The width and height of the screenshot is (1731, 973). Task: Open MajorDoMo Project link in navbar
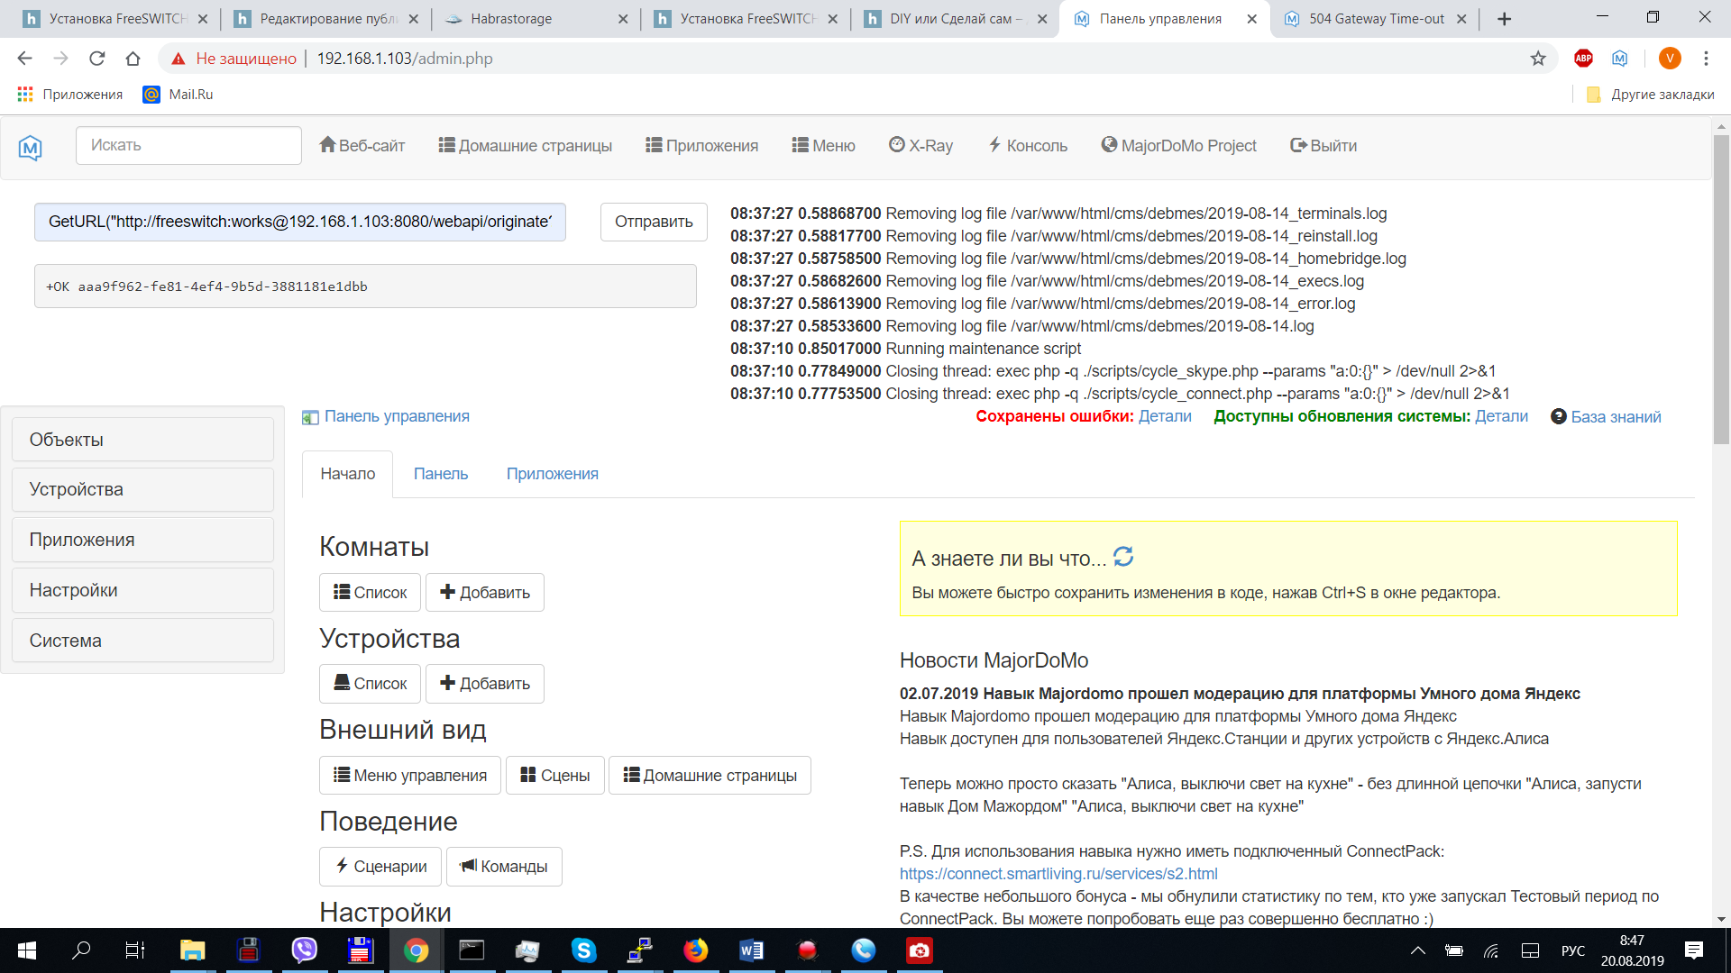[x=1179, y=146]
